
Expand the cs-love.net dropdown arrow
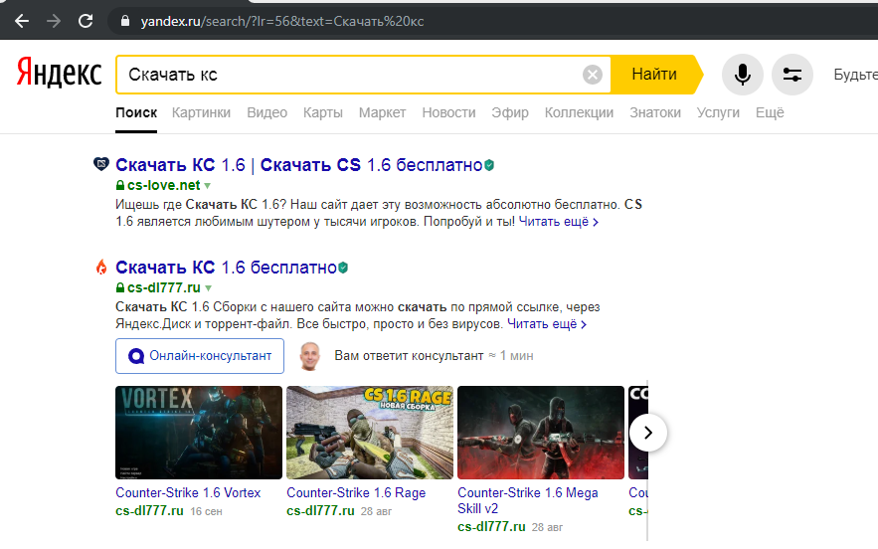207,185
